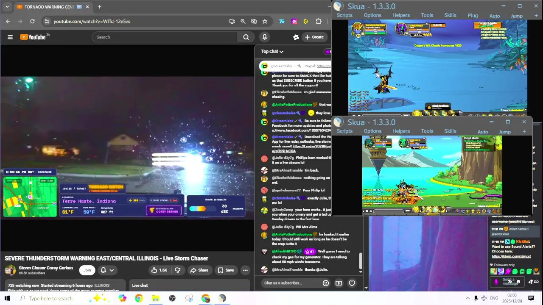The height and width of the screenshot is (305, 543).
Task: Click the Create button on YouTube
Action: [314, 37]
